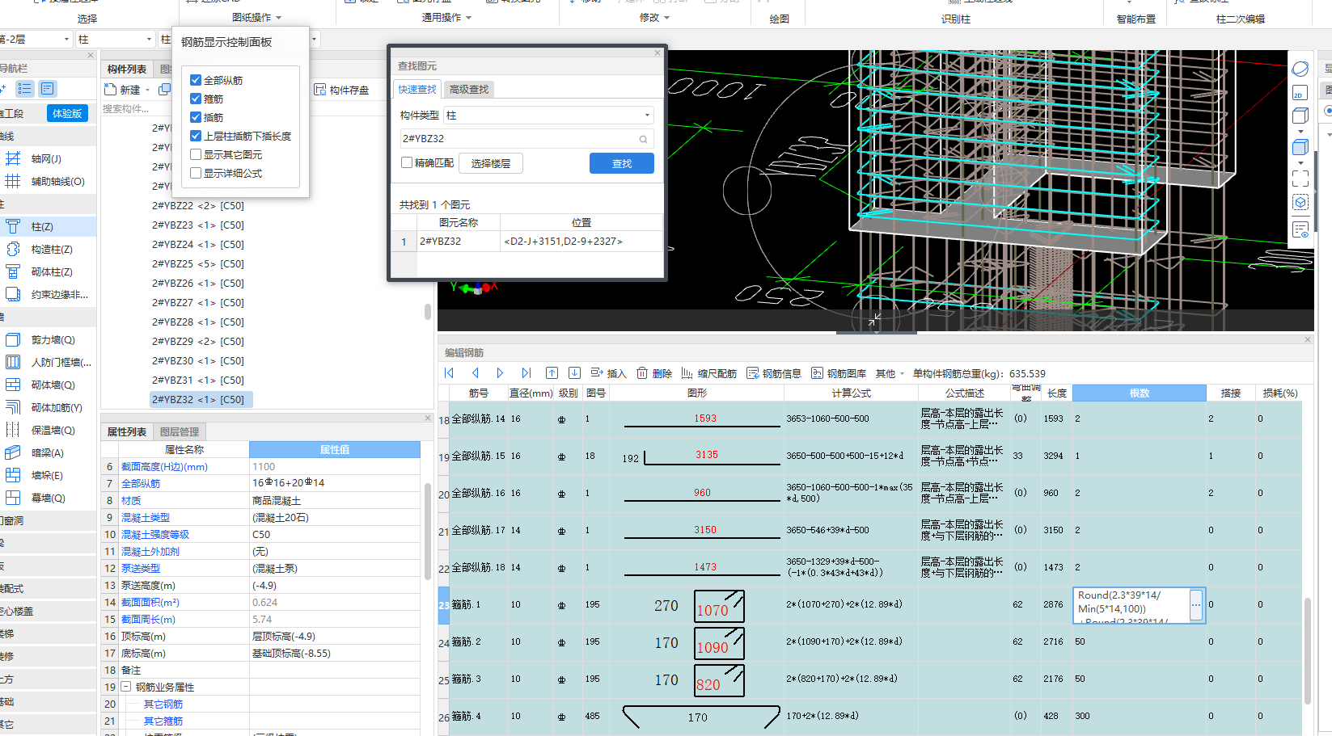Select the wireframe cube view icon

pos(1300,116)
